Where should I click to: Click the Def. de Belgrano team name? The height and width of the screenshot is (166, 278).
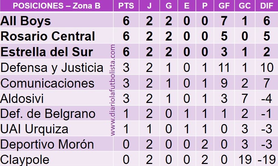coord(47,114)
